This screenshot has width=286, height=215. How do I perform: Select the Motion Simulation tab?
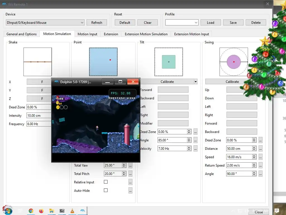point(57,34)
